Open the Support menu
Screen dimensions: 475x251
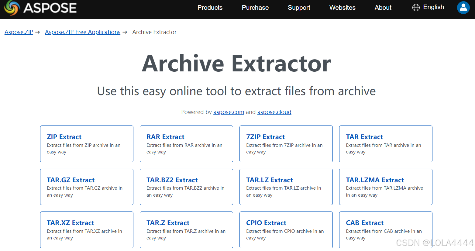(299, 8)
